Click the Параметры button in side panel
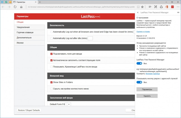 [x=147, y=89]
